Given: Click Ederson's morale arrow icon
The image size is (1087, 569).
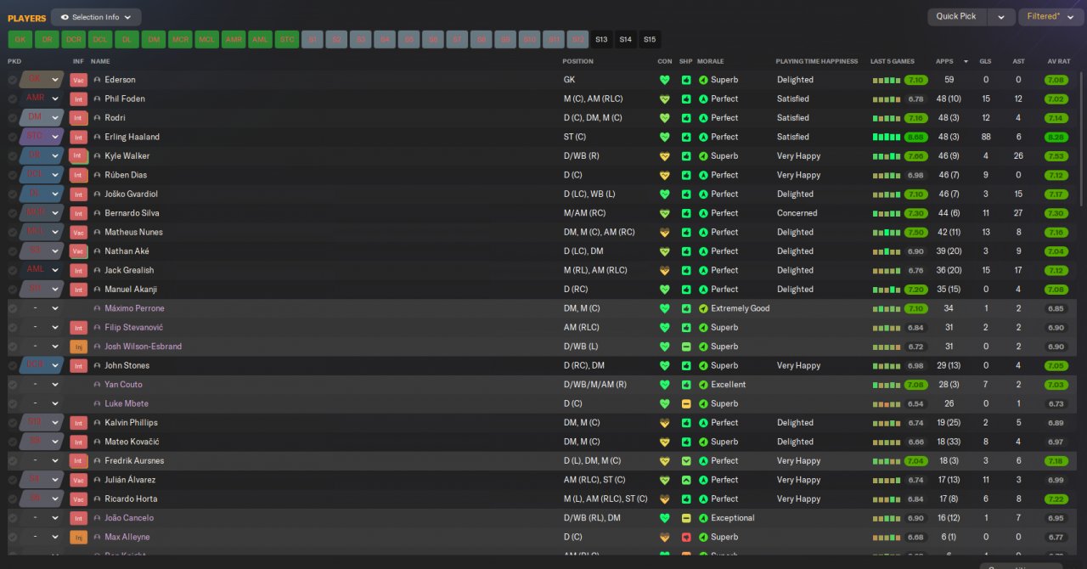Looking at the screenshot, I should click(703, 80).
